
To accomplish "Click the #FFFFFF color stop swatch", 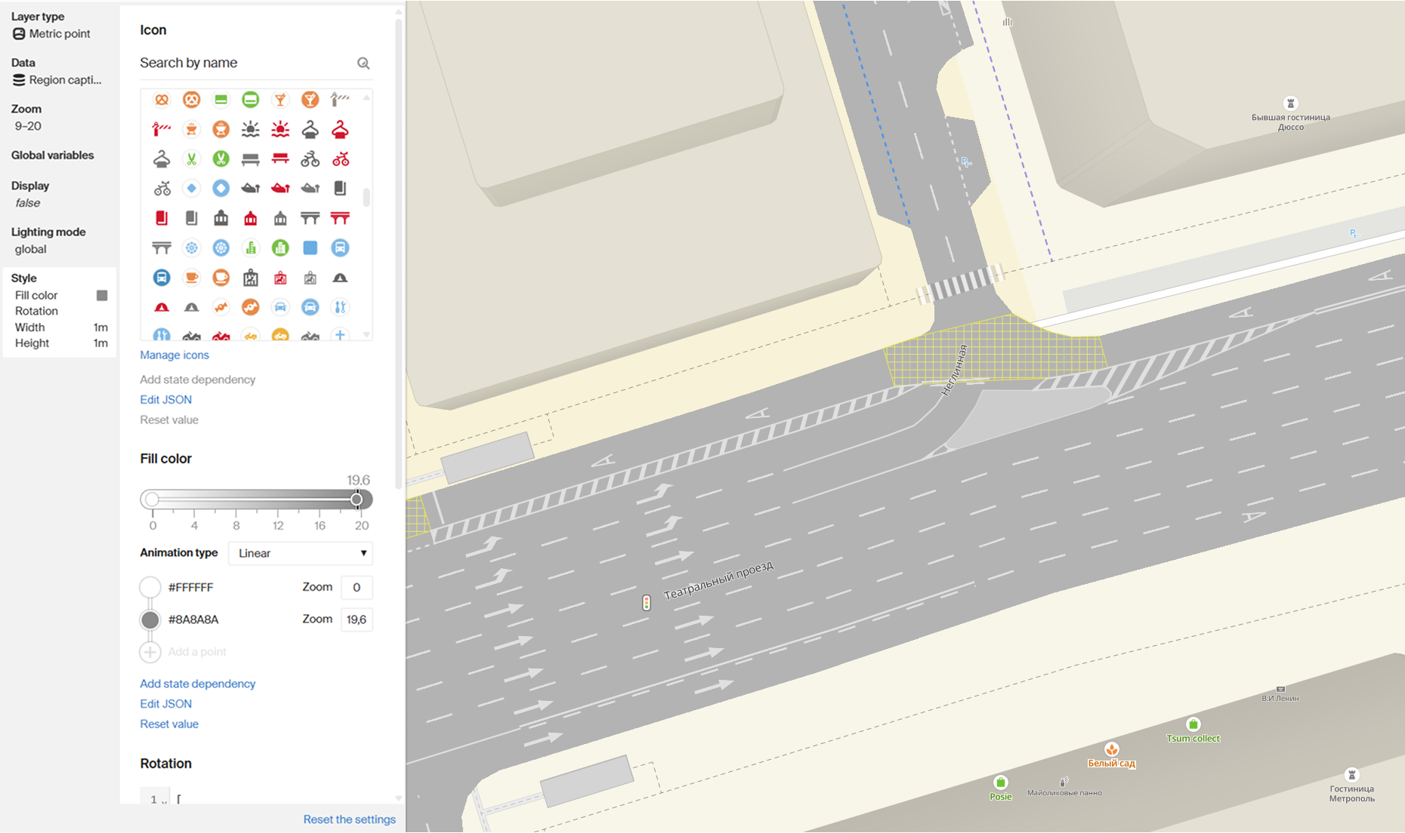I will coord(150,587).
